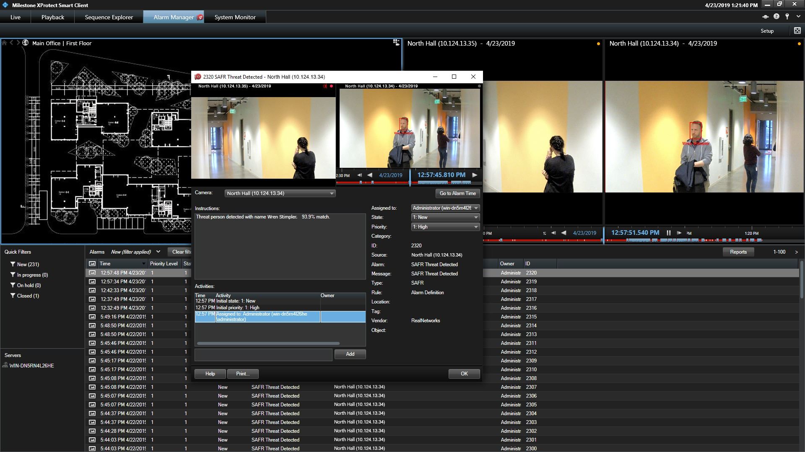Click the key login icon
The width and height of the screenshot is (805, 452).
tap(787, 17)
